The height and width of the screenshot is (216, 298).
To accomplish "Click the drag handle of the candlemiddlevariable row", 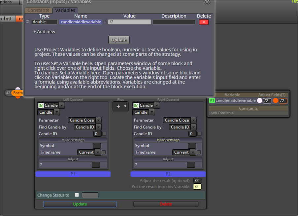I will (28, 22).
